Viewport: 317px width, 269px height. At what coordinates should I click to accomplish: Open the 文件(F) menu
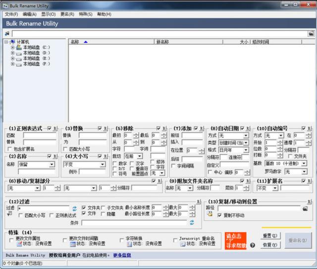click(x=11, y=14)
